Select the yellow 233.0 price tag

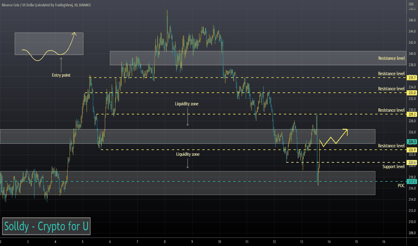coord(412,93)
